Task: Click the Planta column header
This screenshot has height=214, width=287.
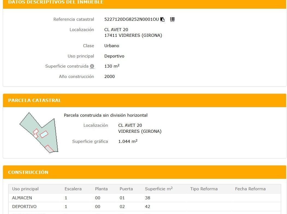Action: click(101, 189)
